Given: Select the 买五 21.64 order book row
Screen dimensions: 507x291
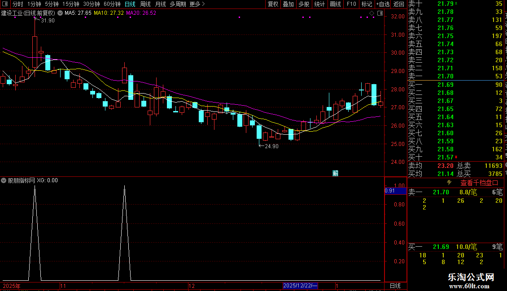Looking at the screenshot, I should tap(455, 117).
